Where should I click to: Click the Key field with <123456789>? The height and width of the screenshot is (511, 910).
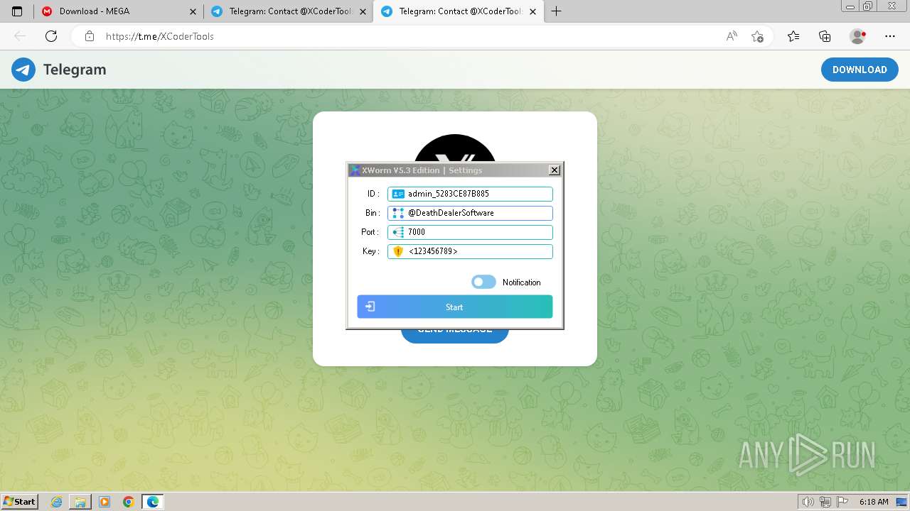pyautogui.click(x=470, y=251)
